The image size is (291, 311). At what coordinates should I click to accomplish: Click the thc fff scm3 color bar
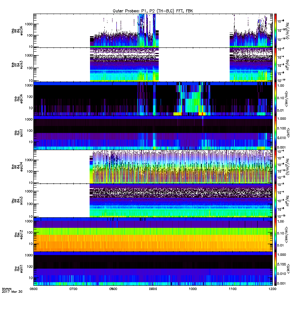point(275,201)
